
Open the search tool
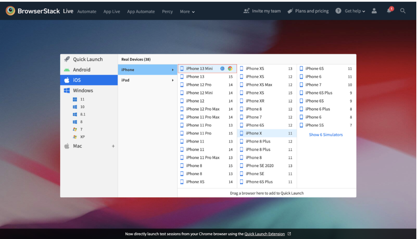[403, 11]
